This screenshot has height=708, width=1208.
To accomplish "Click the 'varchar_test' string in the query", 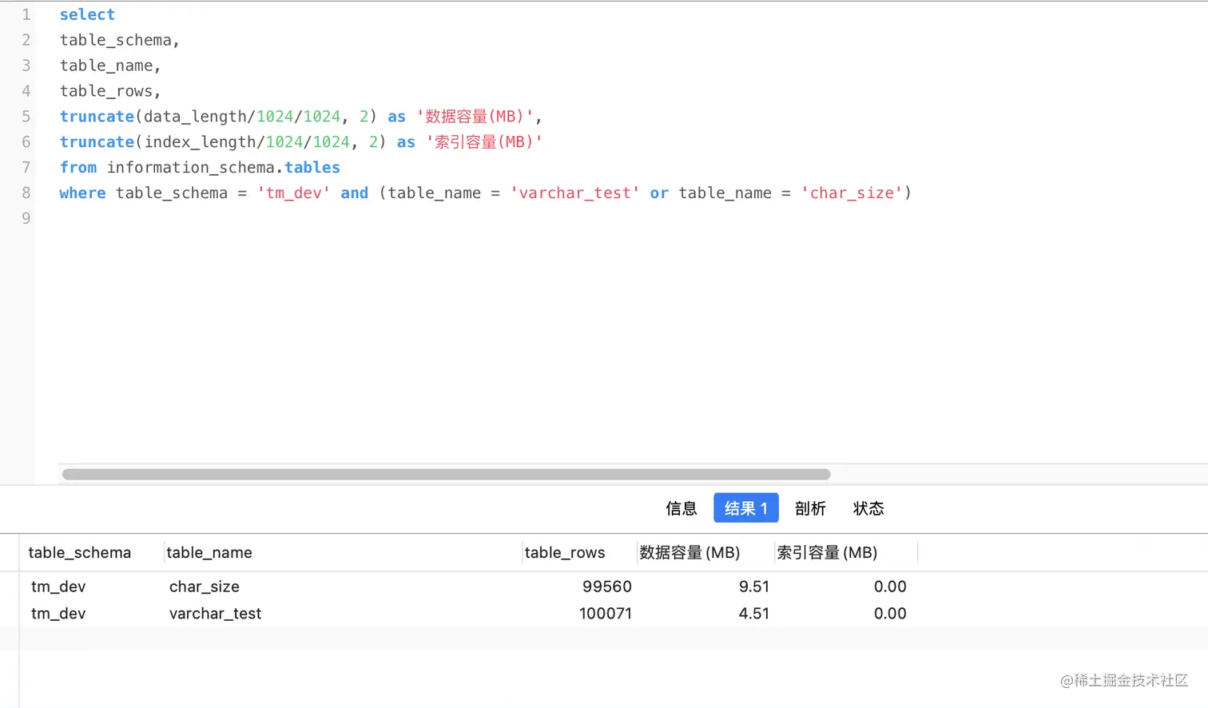I will tap(575, 193).
